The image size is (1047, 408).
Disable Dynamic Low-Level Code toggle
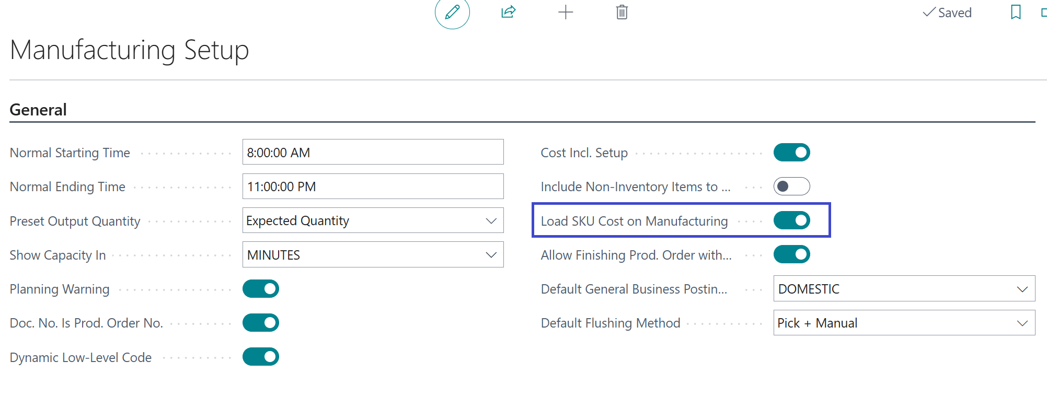[x=261, y=357]
